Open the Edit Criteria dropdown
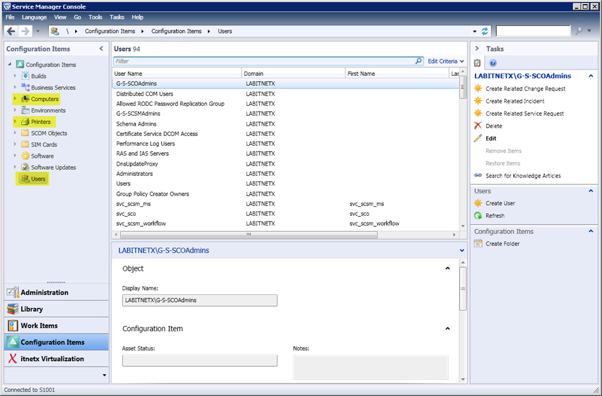 [445, 61]
